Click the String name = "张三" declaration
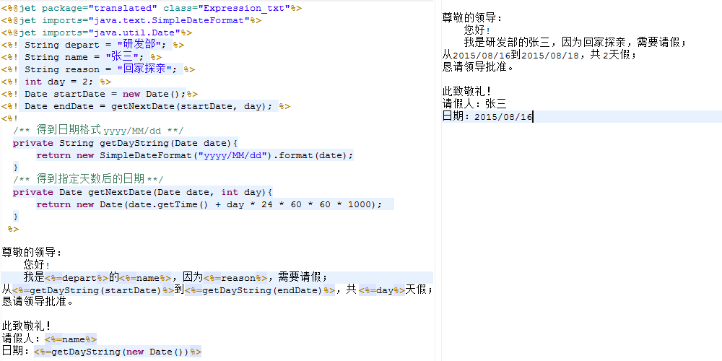This screenshot has height=361, width=722. pos(82,57)
